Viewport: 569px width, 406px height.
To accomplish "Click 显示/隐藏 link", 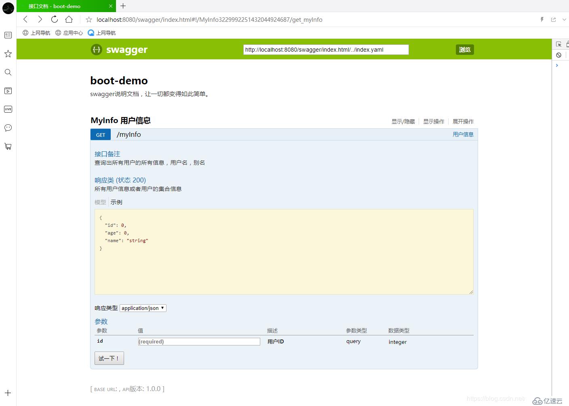I will coord(403,121).
